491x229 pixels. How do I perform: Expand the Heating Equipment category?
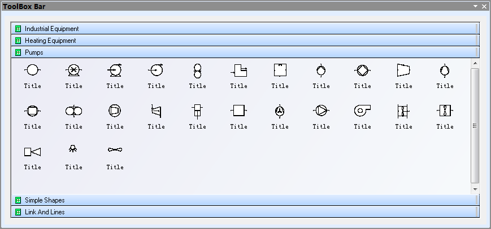pos(50,41)
